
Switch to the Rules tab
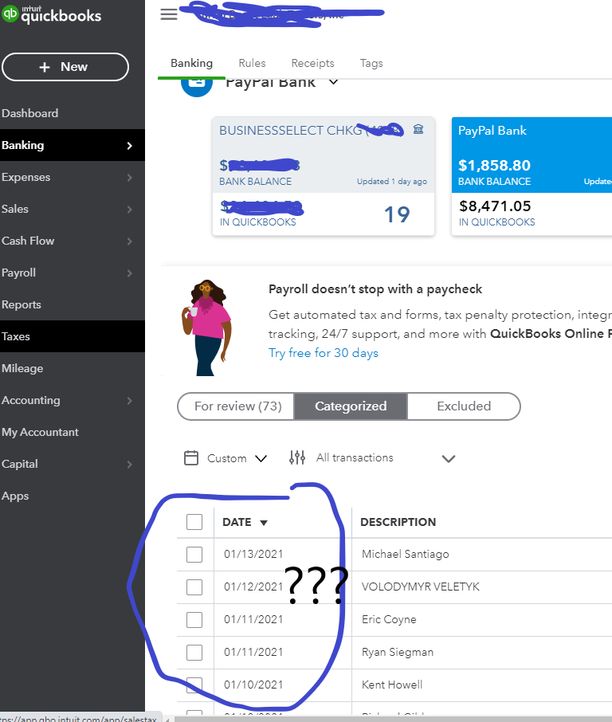point(252,63)
